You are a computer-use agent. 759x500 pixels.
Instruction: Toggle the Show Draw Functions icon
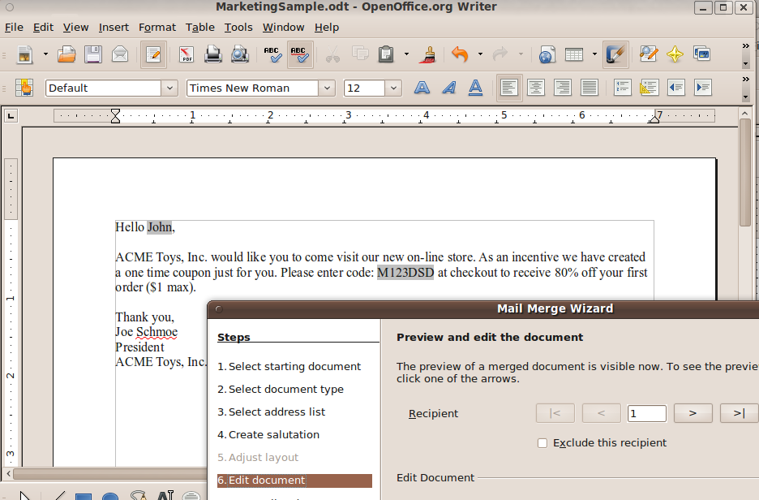click(615, 54)
